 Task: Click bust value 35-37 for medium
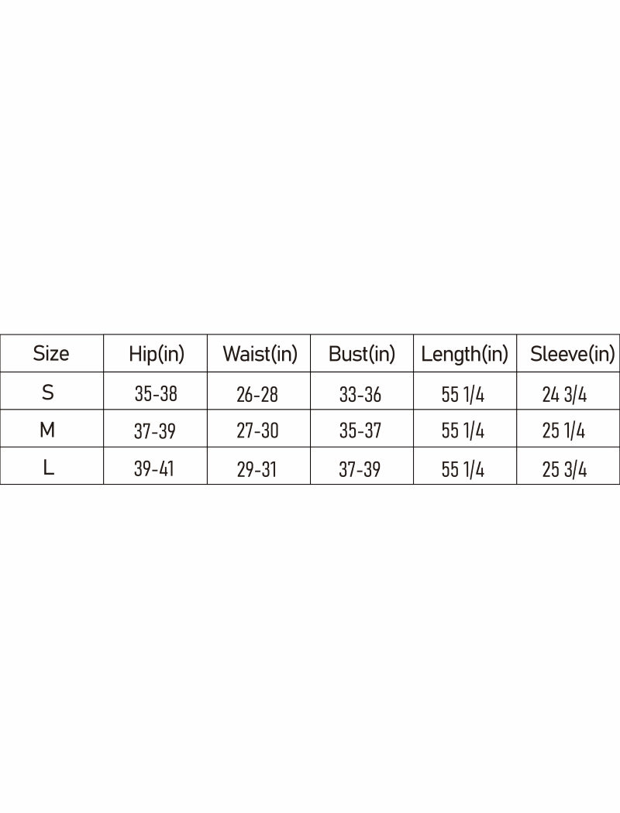[360, 431]
